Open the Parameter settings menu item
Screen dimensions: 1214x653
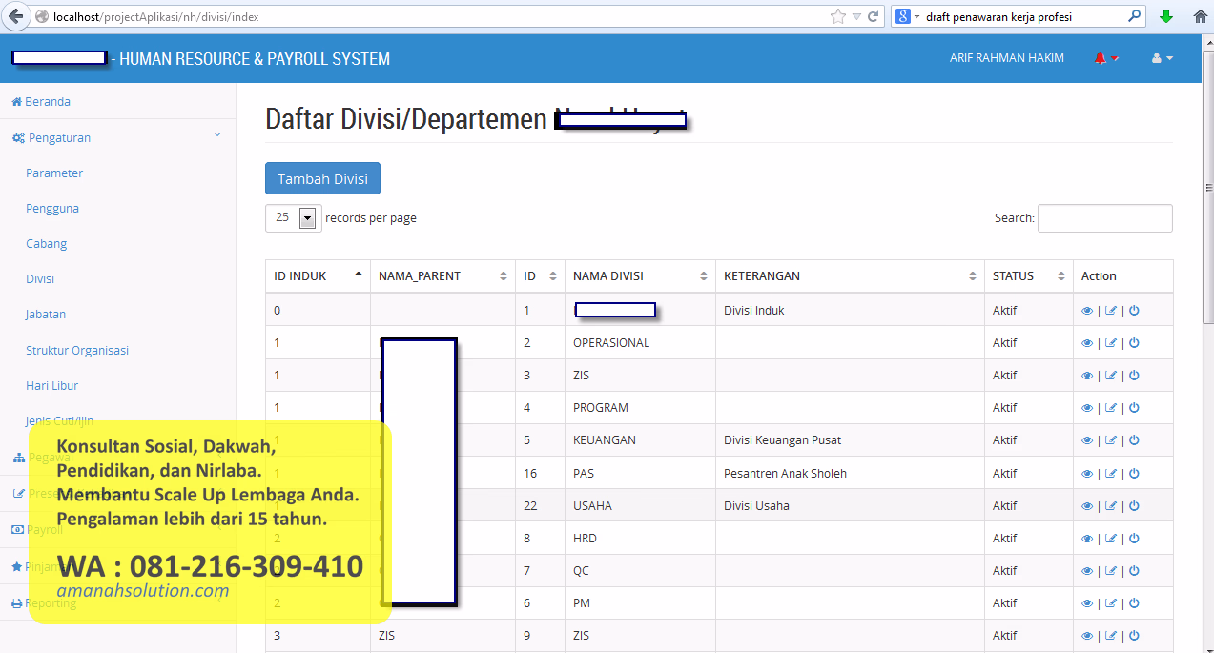(x=54, y=173)
